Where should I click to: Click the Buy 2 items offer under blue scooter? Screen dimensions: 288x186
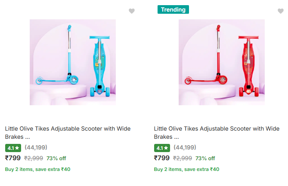(37, 169)
